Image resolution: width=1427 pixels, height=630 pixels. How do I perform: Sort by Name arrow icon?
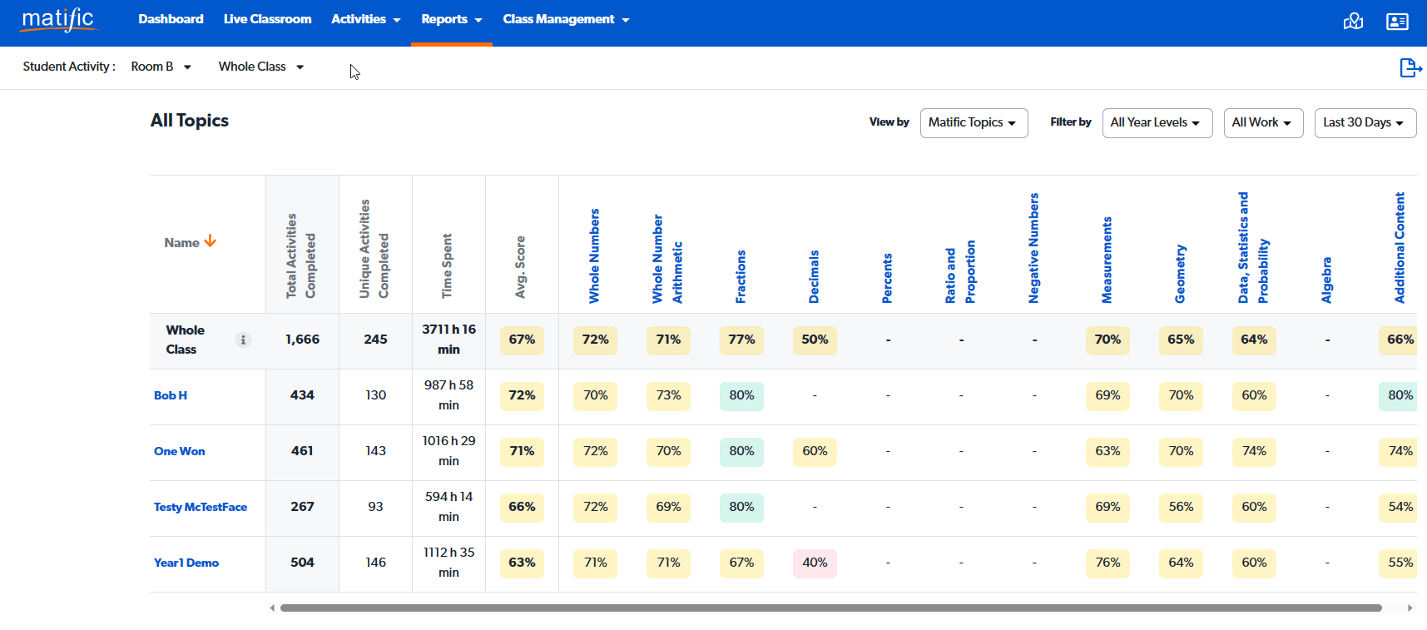[x=211, y=241]
